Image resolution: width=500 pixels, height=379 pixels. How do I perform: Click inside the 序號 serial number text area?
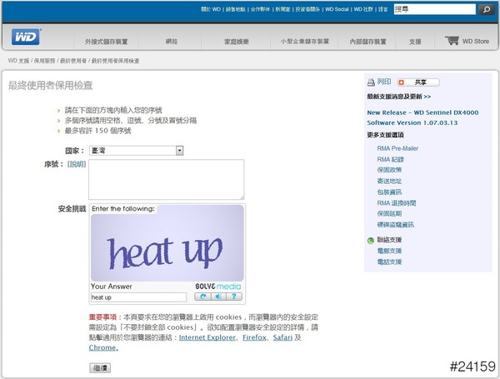pos(166,179)
